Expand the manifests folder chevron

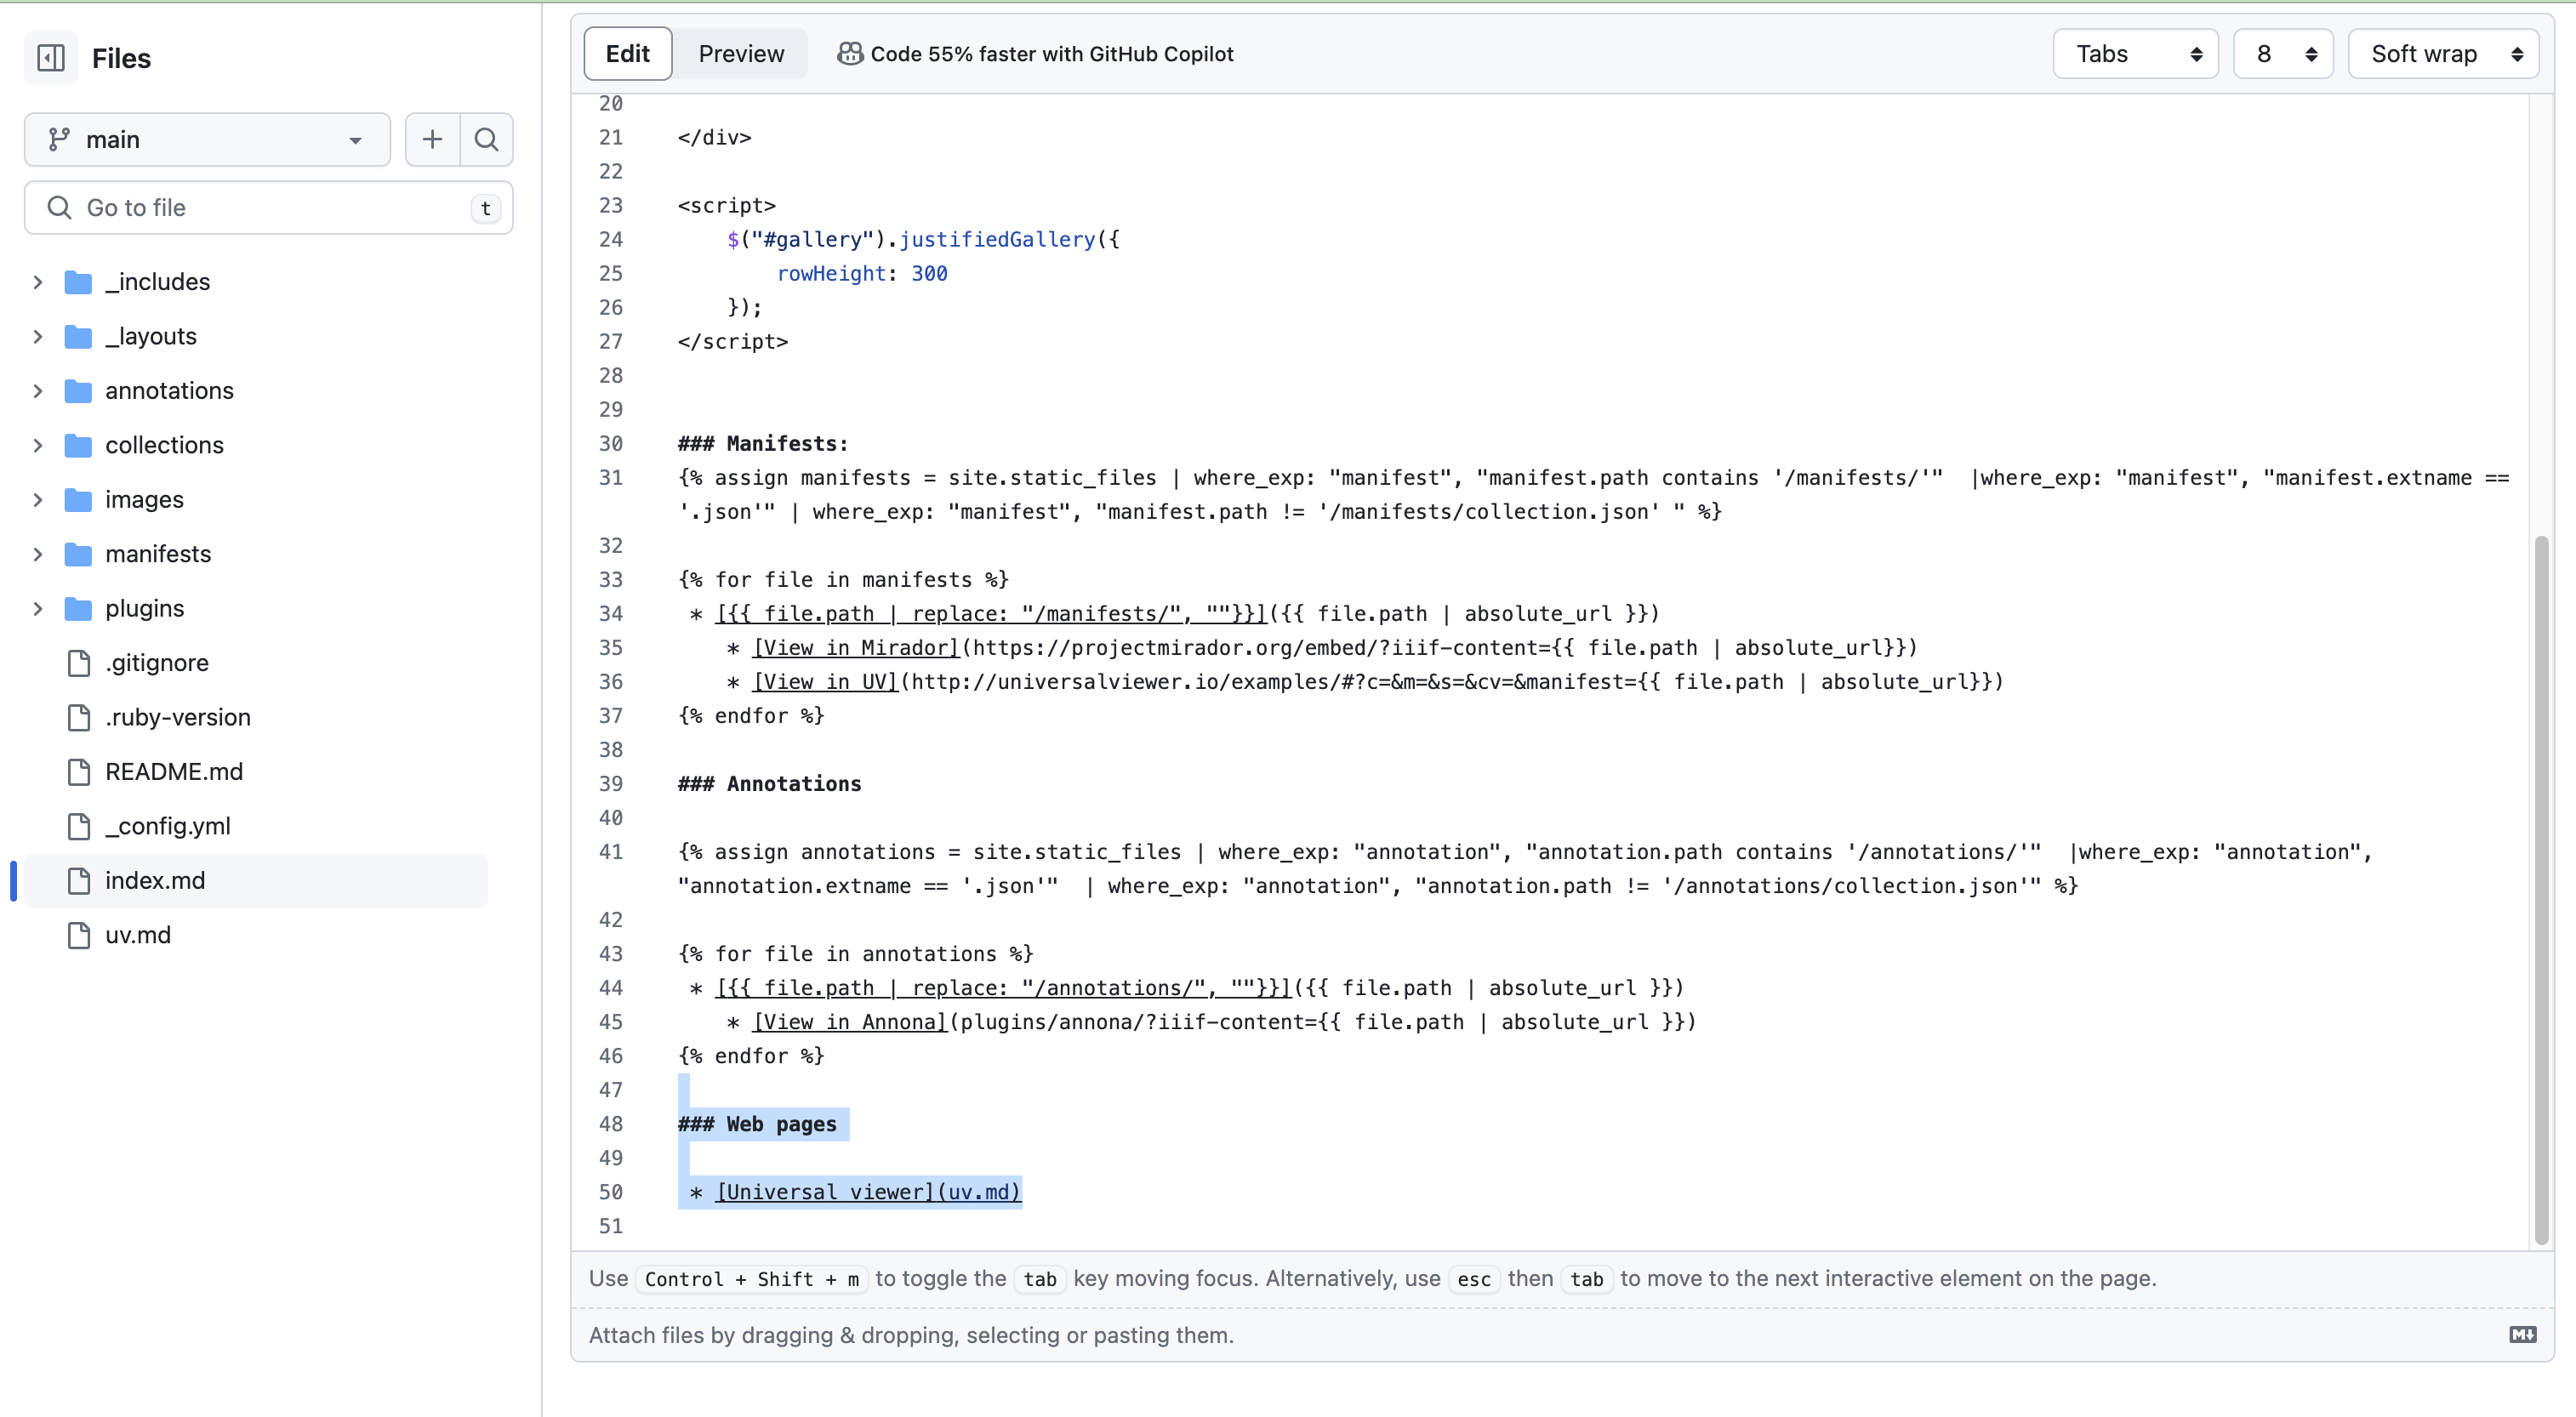37,554
